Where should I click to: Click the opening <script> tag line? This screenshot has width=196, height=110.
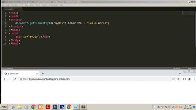15,20
